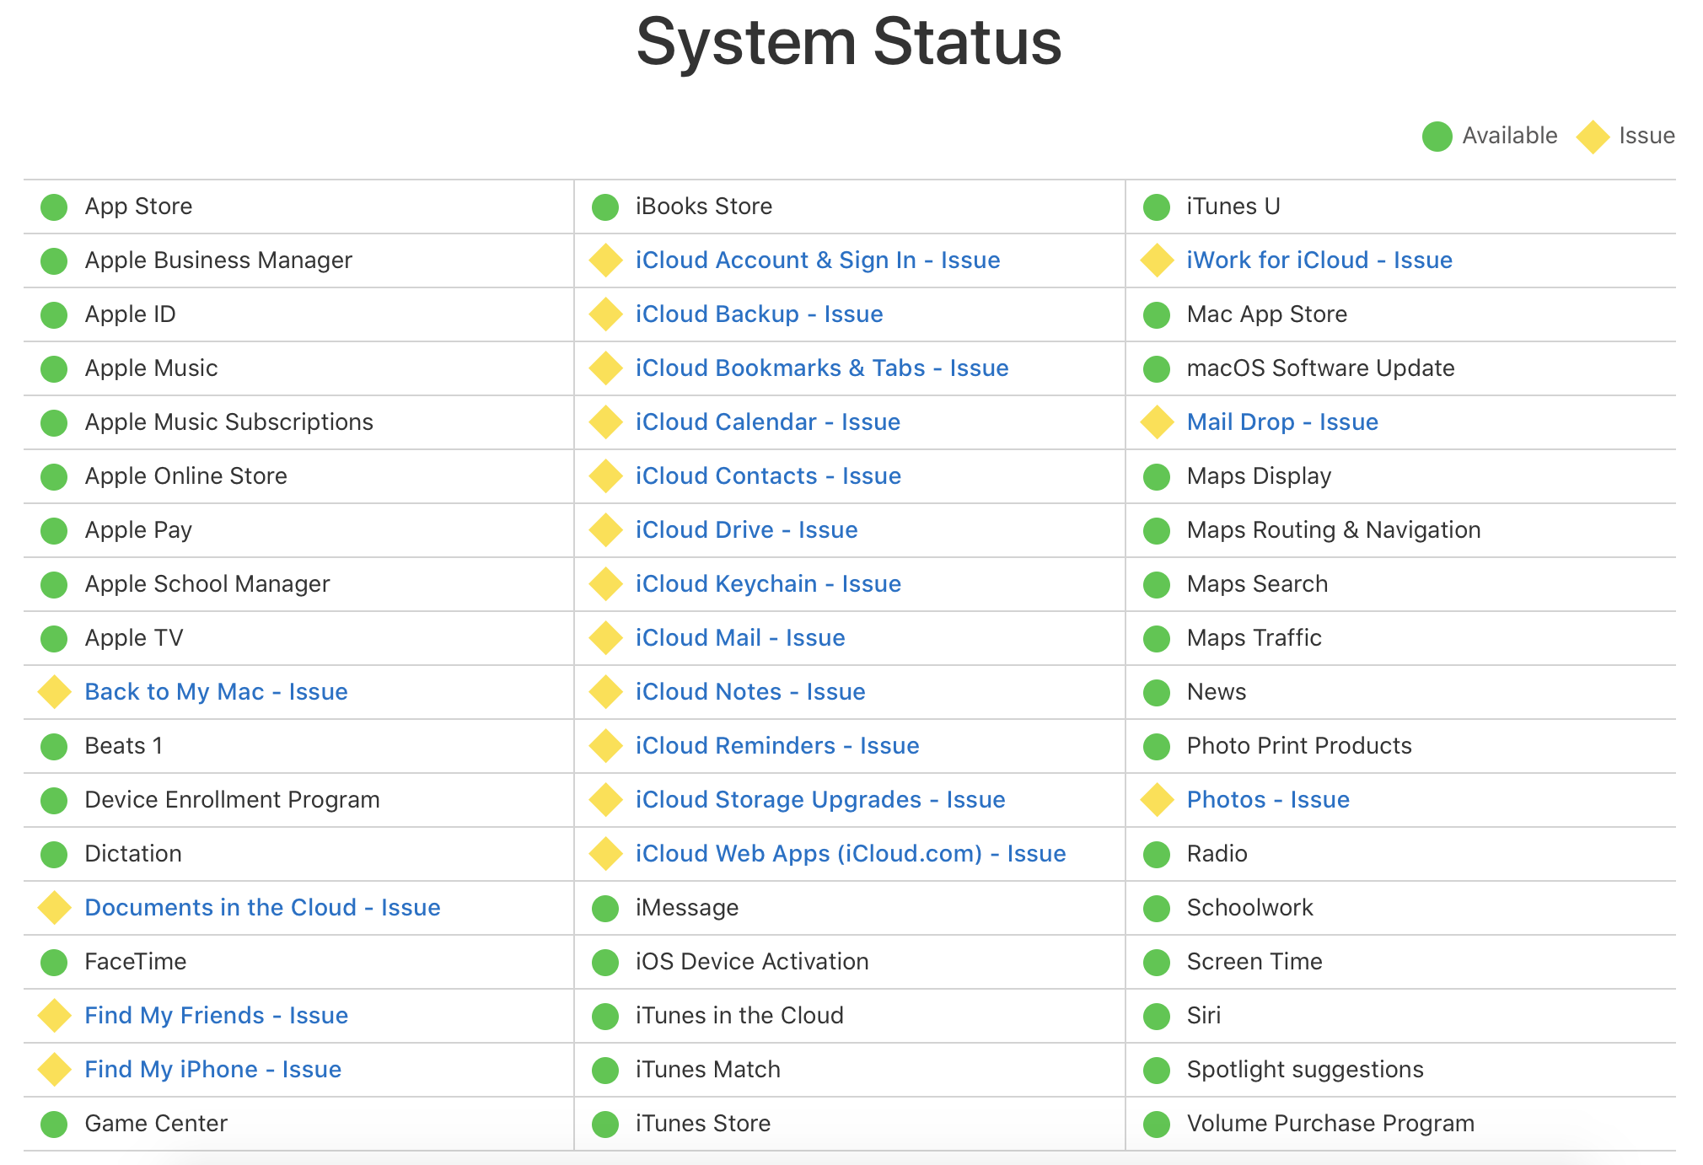The height and width of the screenshot is (1165, 1703).
Task: Click the green status icon next to App Store
Action: (52, 207)
